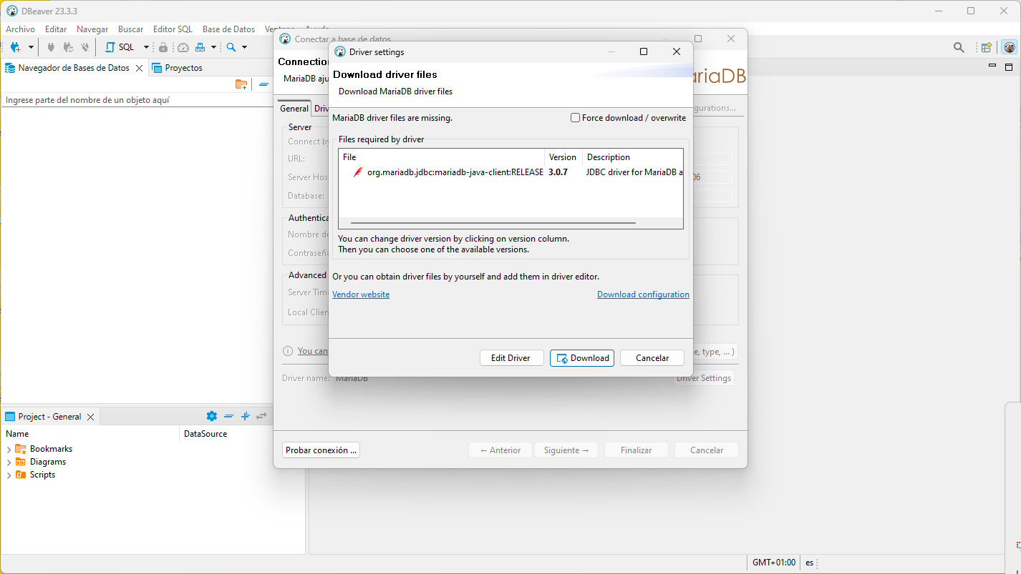Click the dashboard gauge icon in toolbar
The height and width of the screenshot is (574, 1021).
pyautogui.click(x=183, y=47)
